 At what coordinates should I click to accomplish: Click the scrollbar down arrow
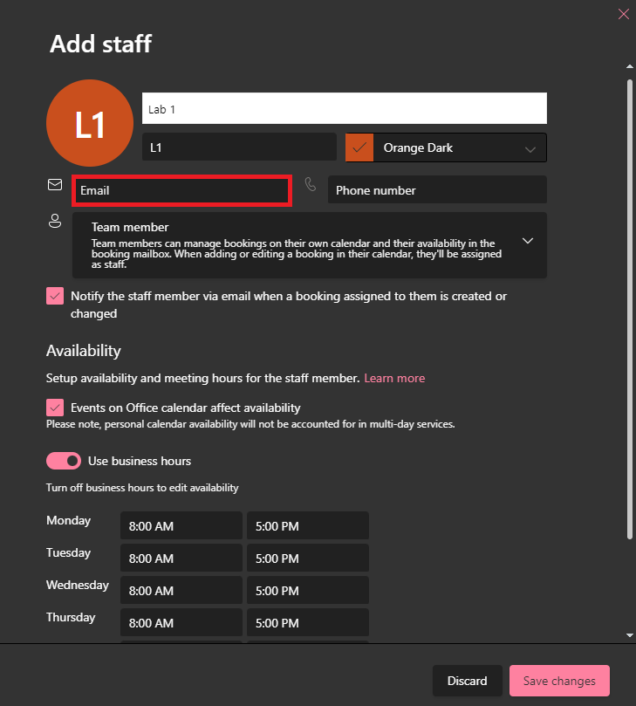(629, 635)
